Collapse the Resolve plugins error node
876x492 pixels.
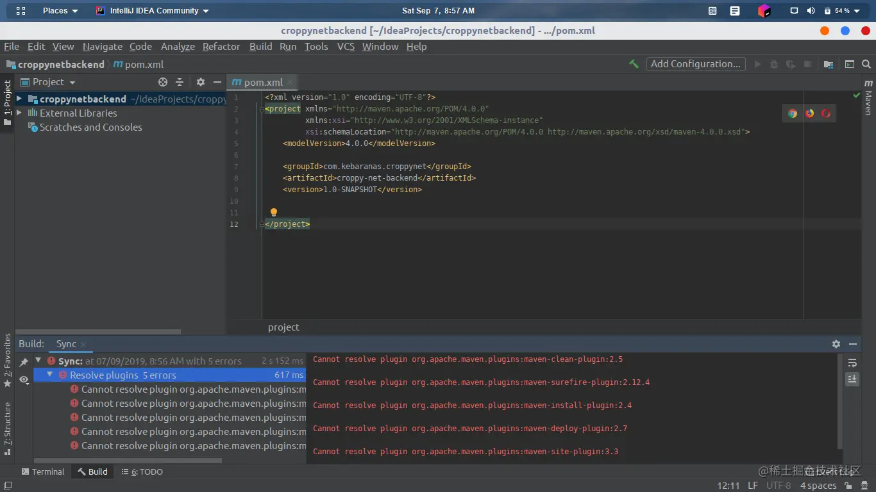click(x=49, y=375)
